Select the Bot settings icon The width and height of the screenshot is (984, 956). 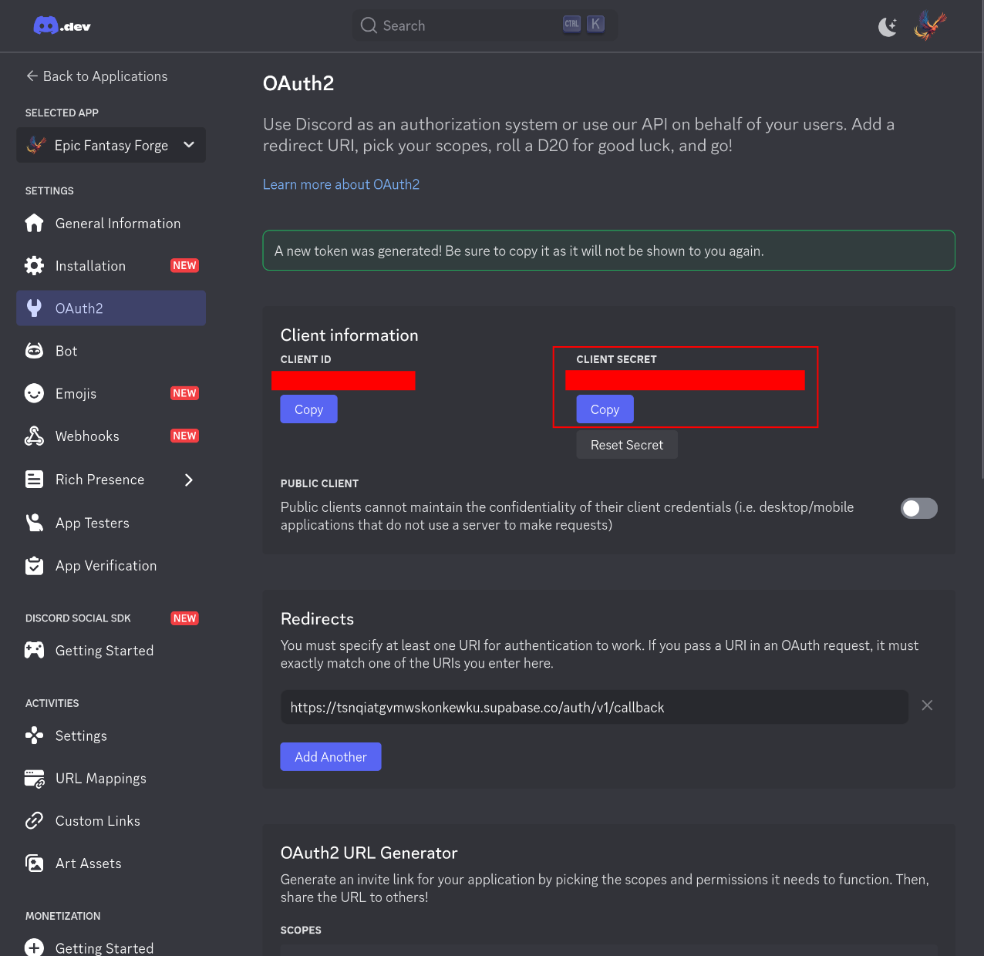35,350
